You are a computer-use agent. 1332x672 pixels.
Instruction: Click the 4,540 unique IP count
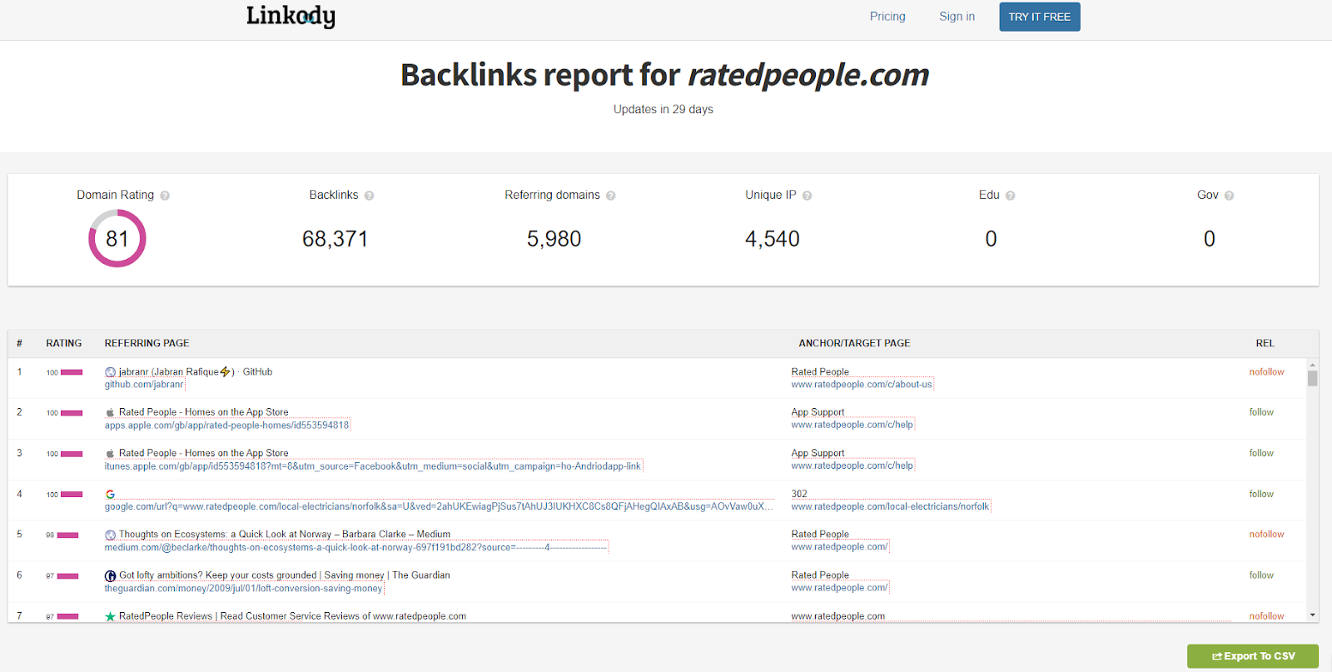click(x=773, y=239)
